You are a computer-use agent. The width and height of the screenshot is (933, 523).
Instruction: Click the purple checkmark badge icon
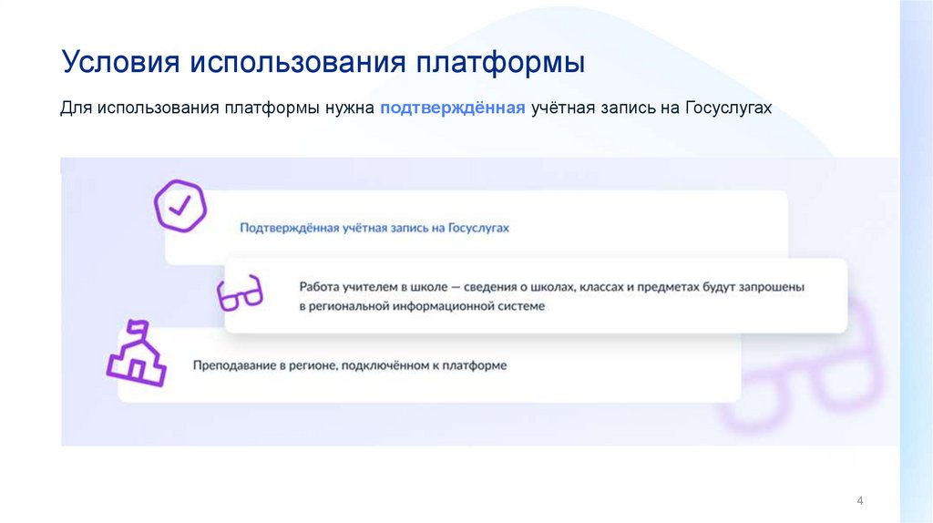[180, 206]
